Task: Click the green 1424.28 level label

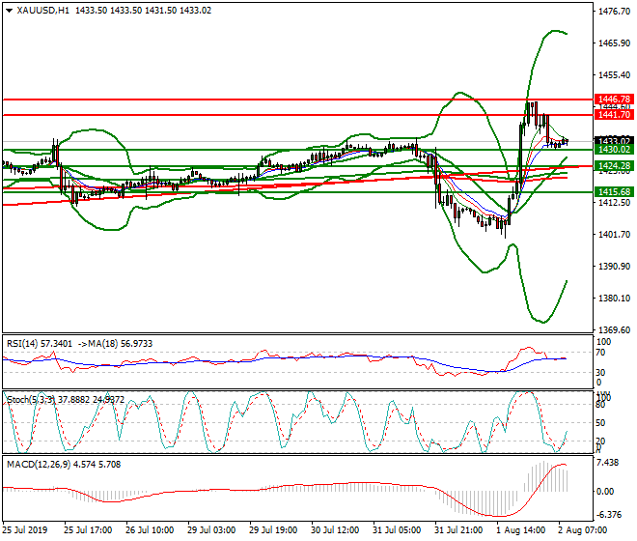Action: [x=614, y=166]
